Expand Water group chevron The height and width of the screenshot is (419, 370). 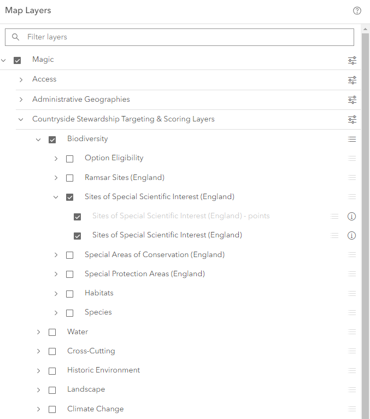(38, 332)
